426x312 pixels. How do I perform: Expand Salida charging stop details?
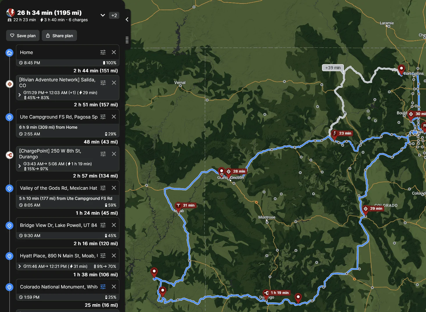coord(19,95)
